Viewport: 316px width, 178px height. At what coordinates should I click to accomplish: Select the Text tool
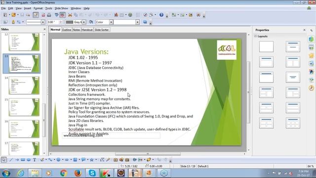tap(35, 160)
